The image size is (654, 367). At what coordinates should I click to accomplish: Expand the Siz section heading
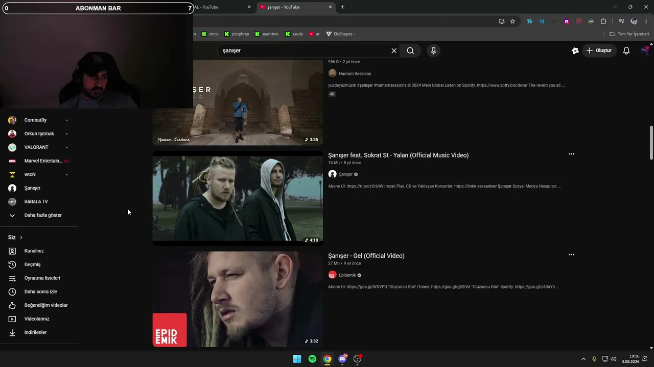pos(15,238)
